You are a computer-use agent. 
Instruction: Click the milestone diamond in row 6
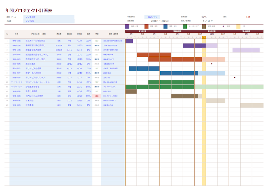(211, 64)
